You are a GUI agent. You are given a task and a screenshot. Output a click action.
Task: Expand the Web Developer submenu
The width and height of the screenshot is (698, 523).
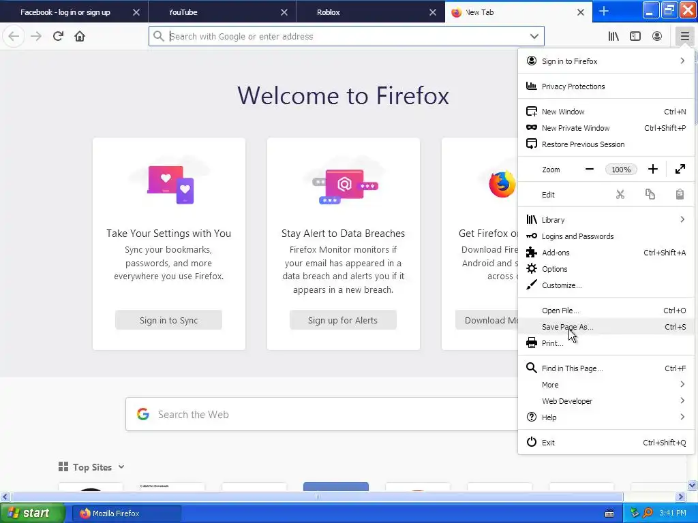click(606, 401)
